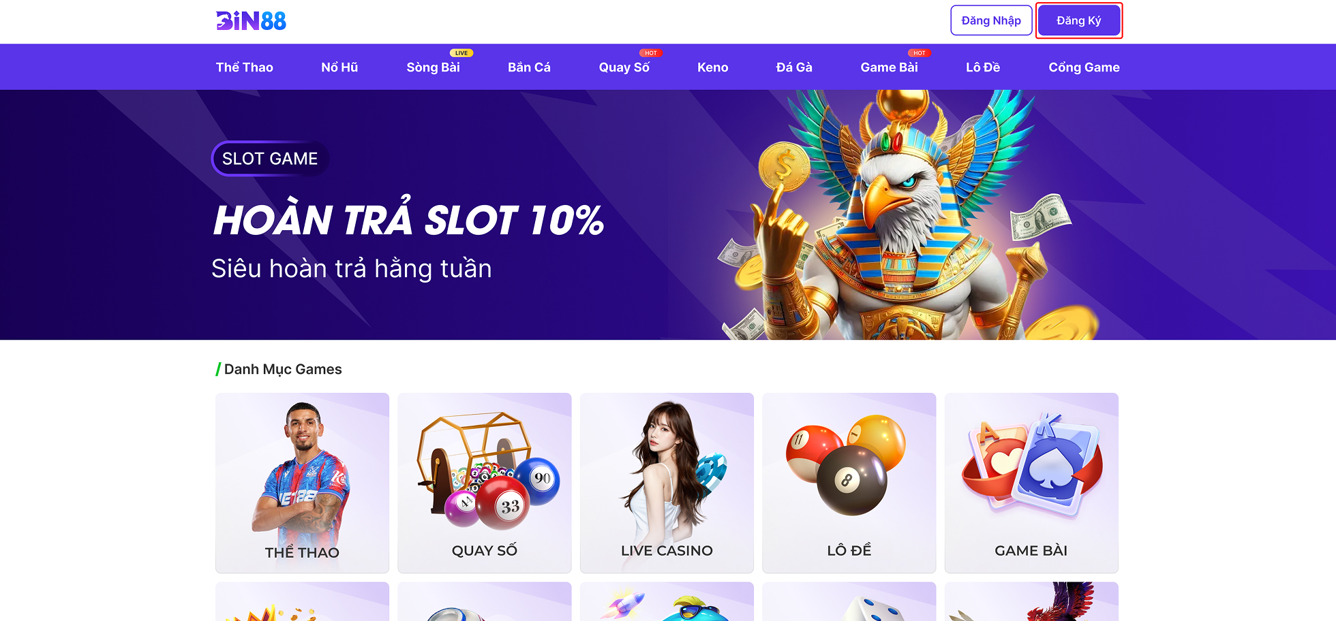Select Quay Số in the navigation bar
Screen dimensions: 1336x621
624,67
